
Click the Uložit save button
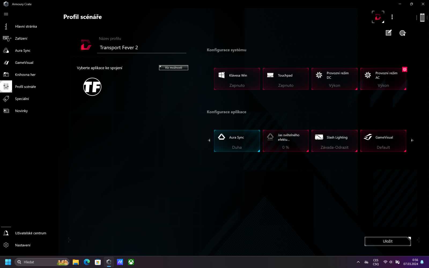[388, 241]
